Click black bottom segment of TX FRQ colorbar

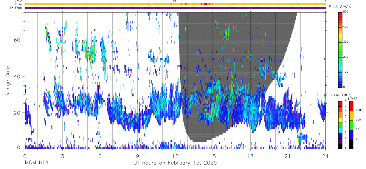341,146
